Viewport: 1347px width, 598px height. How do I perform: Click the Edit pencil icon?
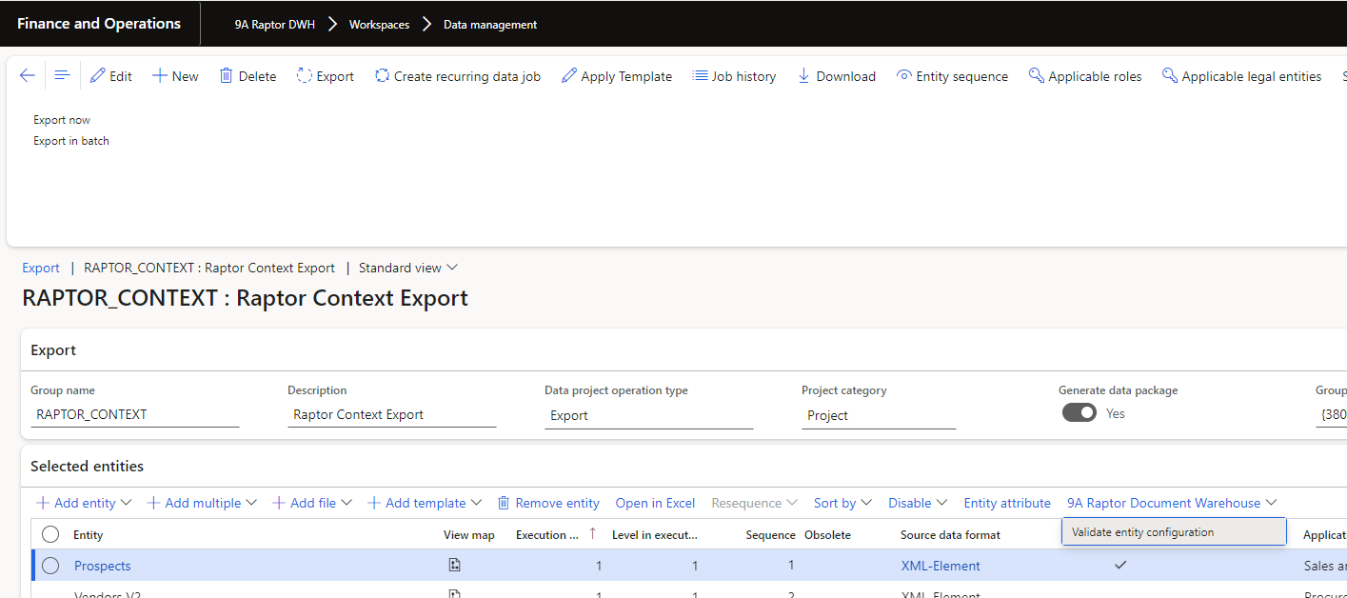[98, 76]
